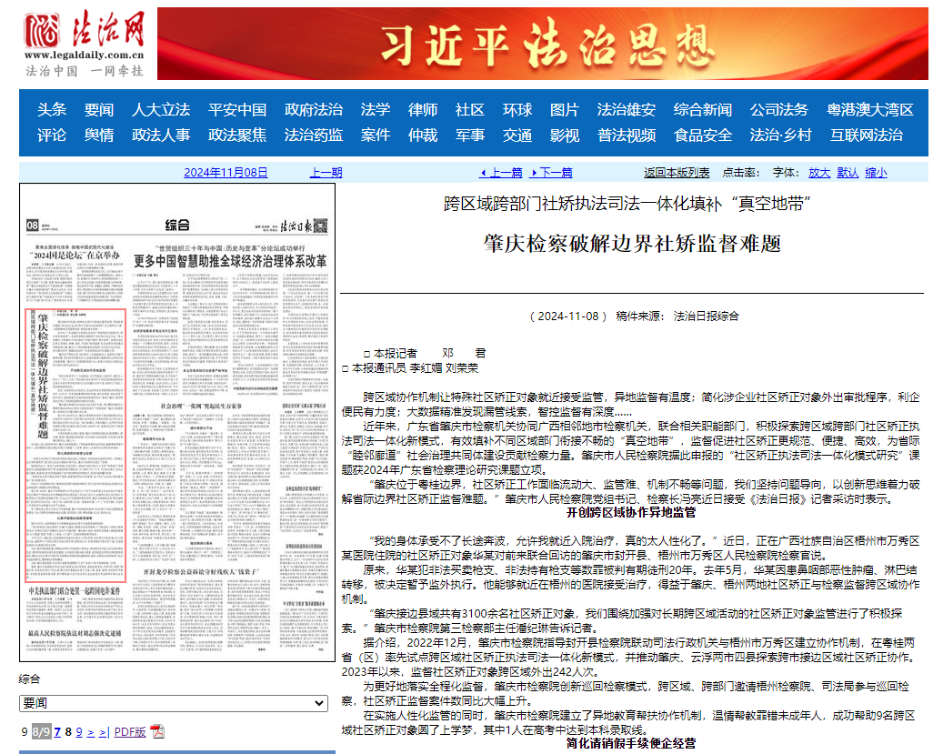
Task: Click the 习近平法治思想 banner
Action: (543, 44)
